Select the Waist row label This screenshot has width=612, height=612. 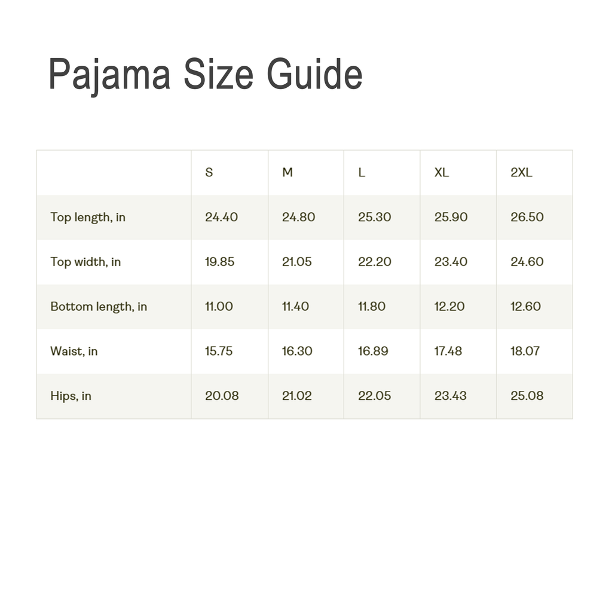[x=74, y=351]
